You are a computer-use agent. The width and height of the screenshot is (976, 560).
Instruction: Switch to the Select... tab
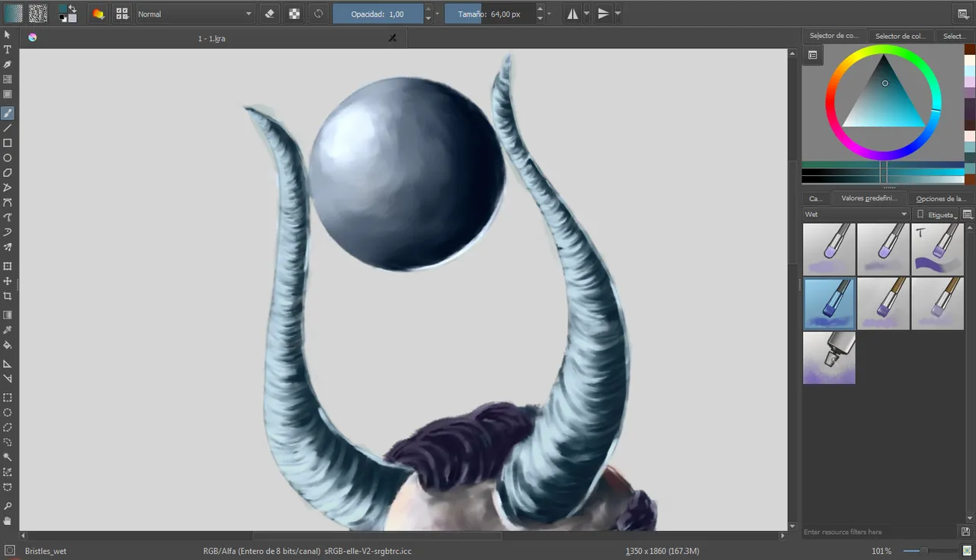pos(955,36)
